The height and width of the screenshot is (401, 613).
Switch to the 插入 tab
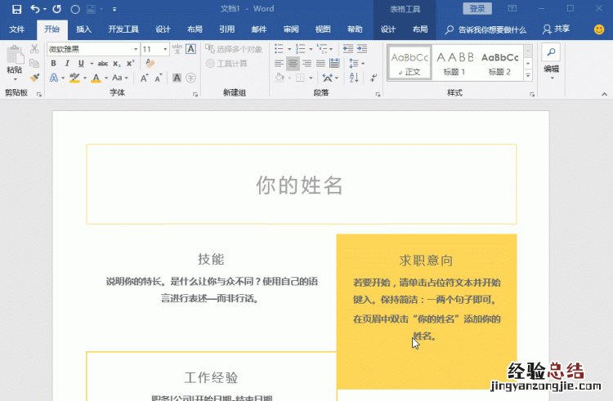coord(83,29)
